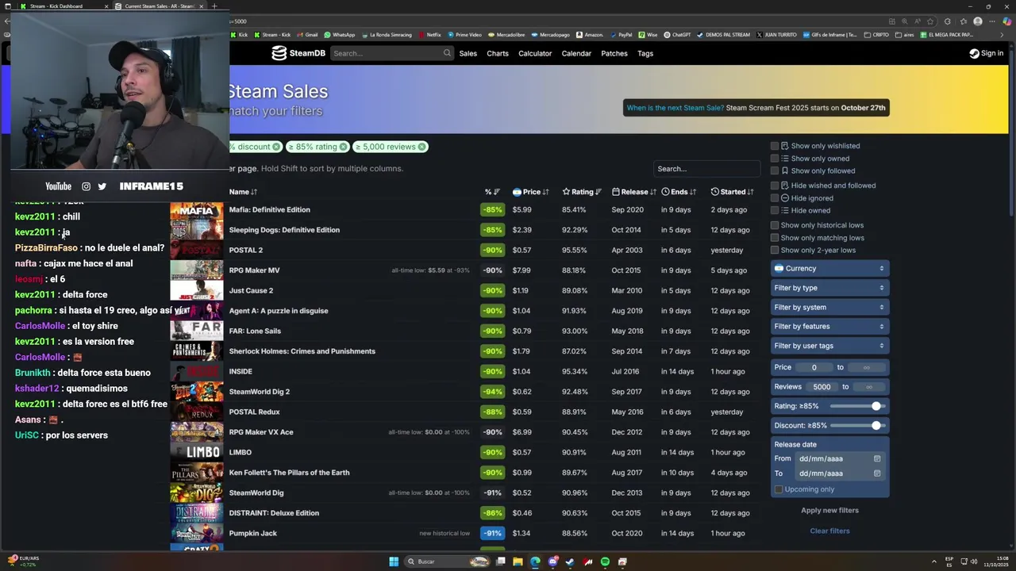Enable Show only wishlisted checkbox
Image resolution: width=1016 pixels, height=571 pixels.
coord(775,146)
